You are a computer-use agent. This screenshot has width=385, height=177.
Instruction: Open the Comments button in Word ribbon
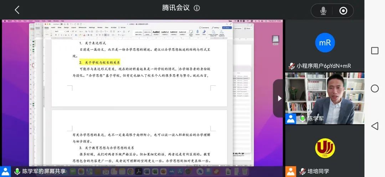coord(204,27)
